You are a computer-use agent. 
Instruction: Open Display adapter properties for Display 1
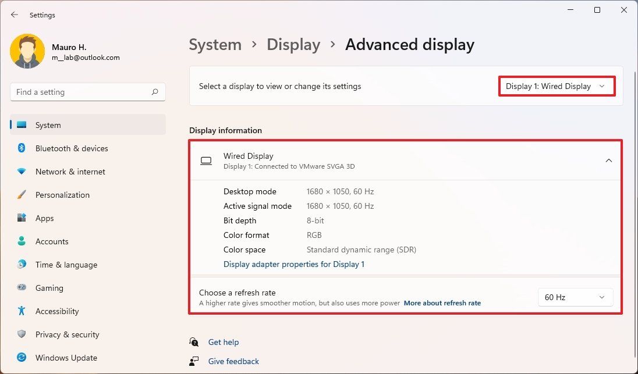(x=293, y=264)
